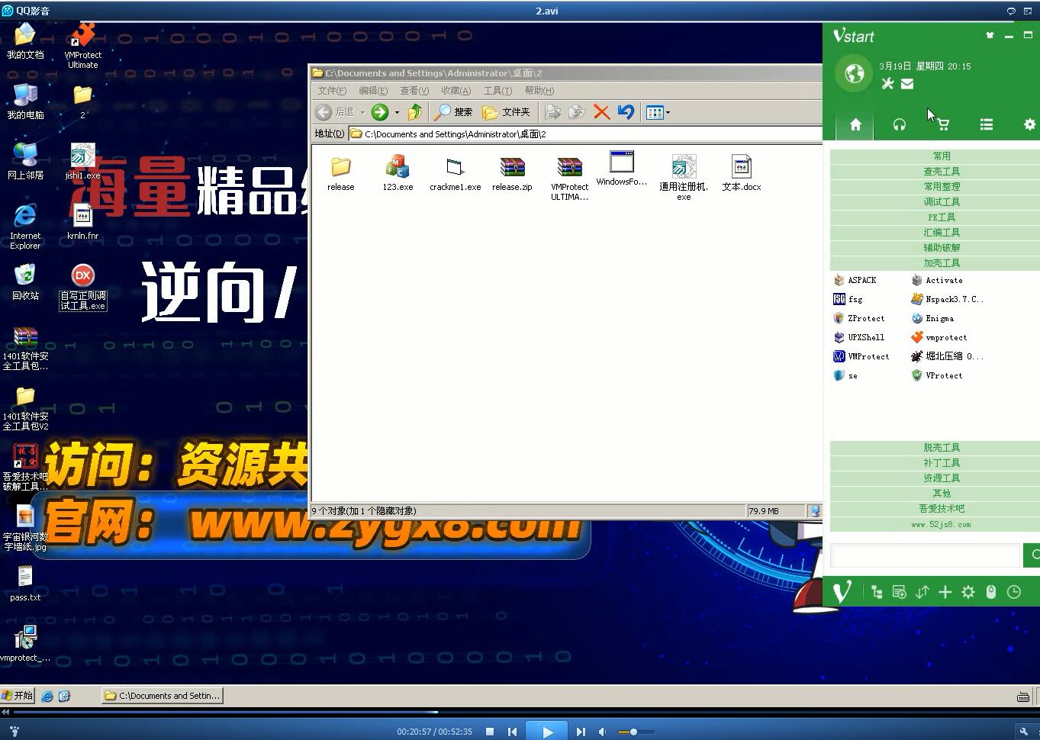Click the 后退 back button in Explorer
Image resolution: width=1040 pixels, height=740 pixels.
point(335,112)
